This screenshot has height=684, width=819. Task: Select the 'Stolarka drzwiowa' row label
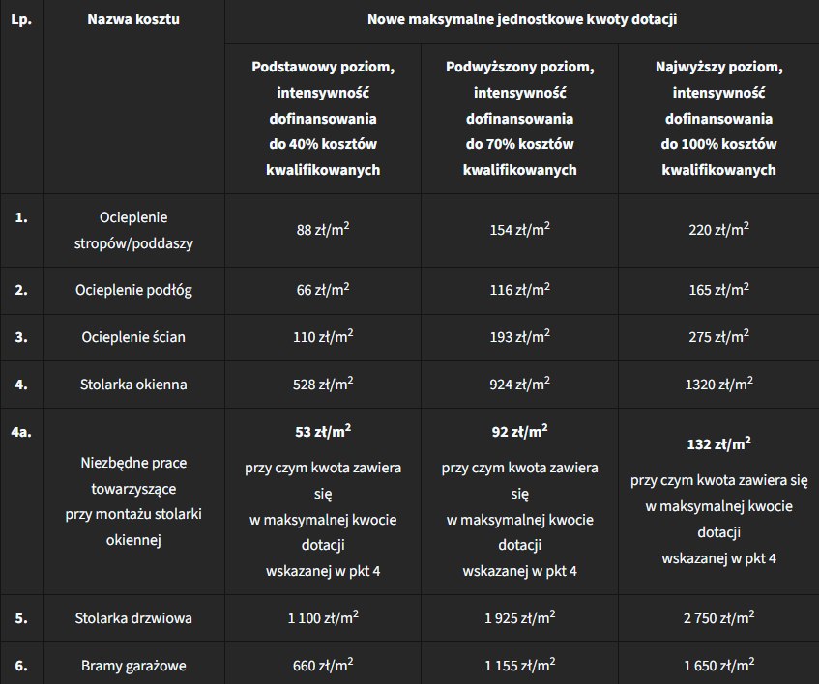(x=133, y=618)
